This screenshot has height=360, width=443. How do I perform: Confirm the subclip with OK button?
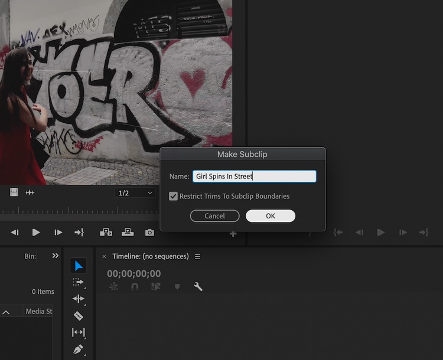271,216
